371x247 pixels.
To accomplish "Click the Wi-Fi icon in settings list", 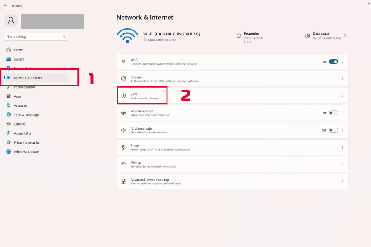I will click(123, 62).
